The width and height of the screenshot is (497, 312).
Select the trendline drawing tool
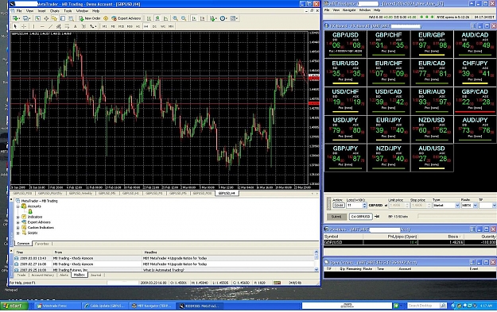tap(50, 26)
